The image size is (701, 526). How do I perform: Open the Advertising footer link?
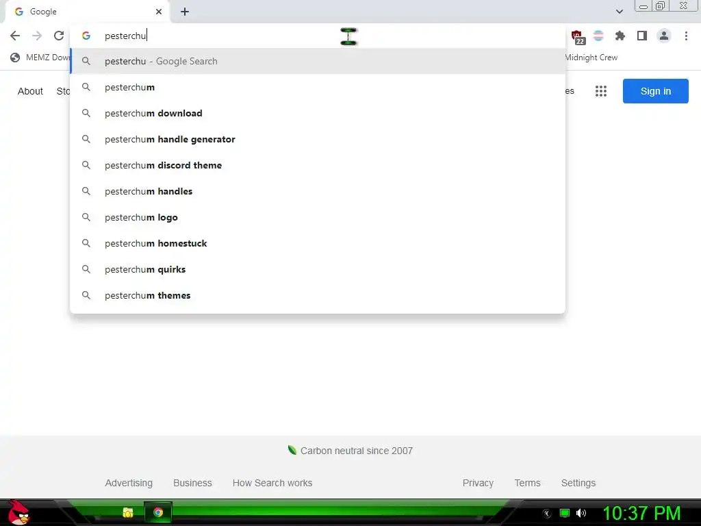click(129, 483)
